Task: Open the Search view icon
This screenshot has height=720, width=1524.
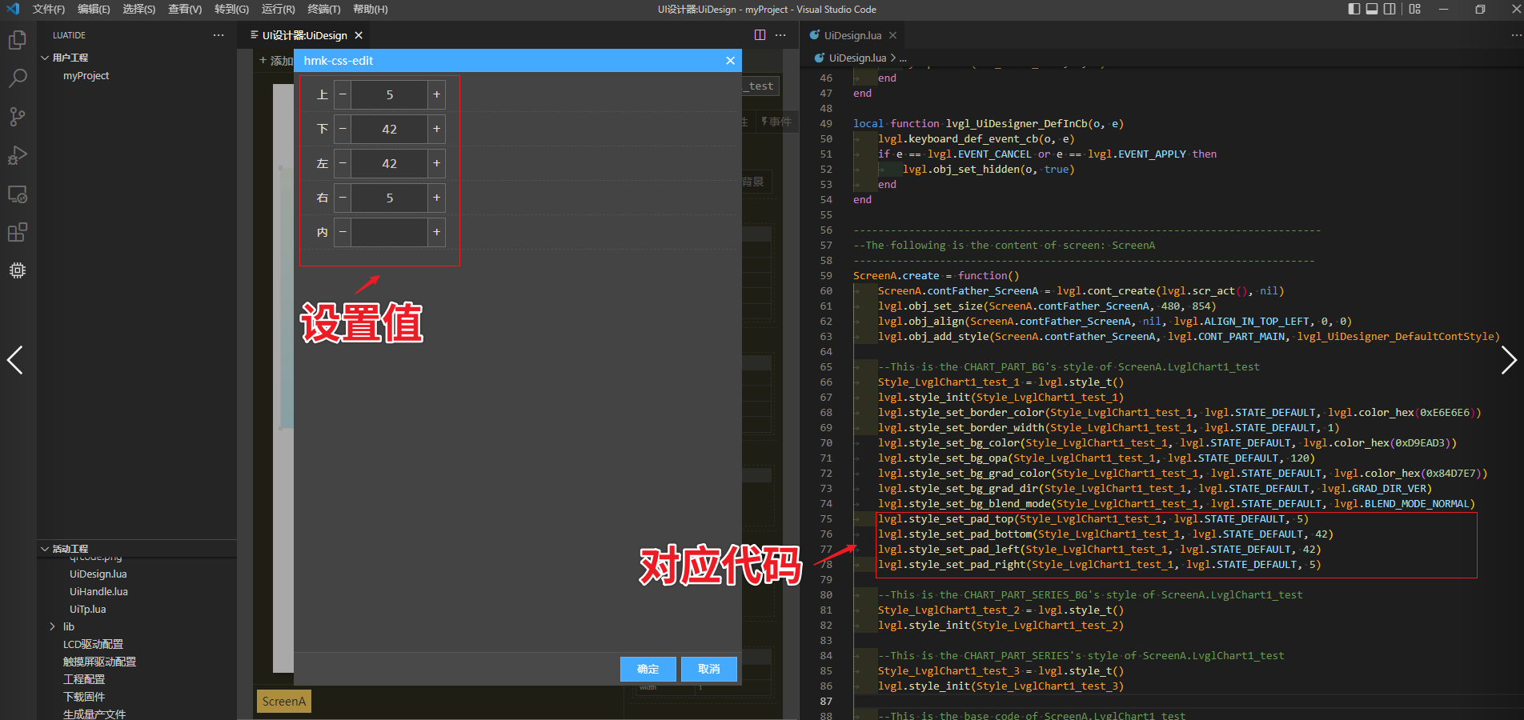Action: [18, 78]
